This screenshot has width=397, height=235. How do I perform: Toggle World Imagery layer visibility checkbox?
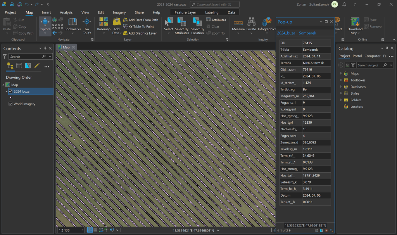pyautogui.click(x=10, y=104)
